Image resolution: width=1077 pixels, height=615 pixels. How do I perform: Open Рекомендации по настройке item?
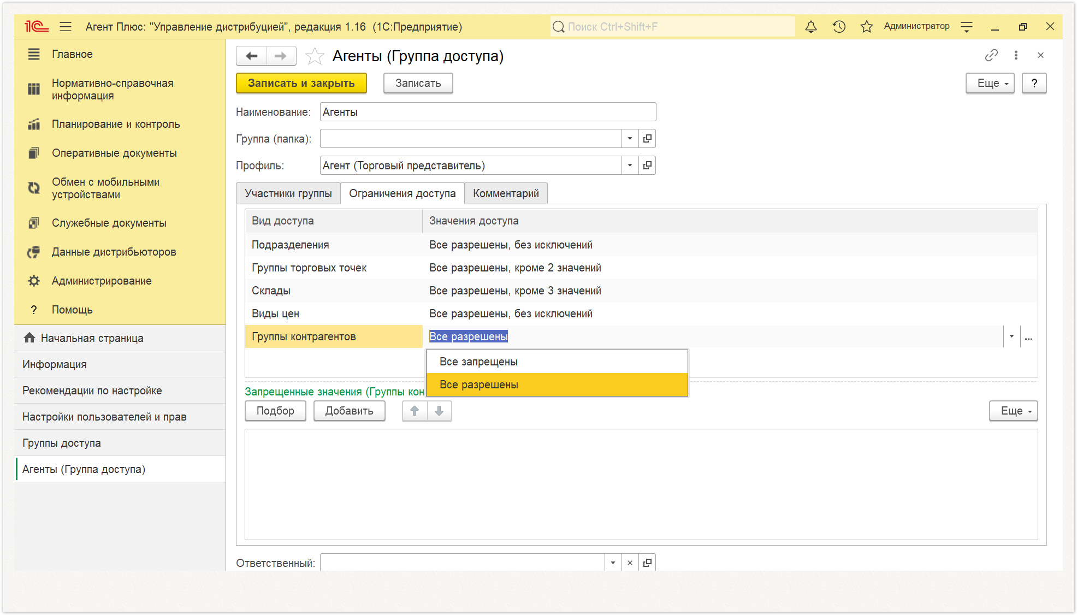[120, 391]
